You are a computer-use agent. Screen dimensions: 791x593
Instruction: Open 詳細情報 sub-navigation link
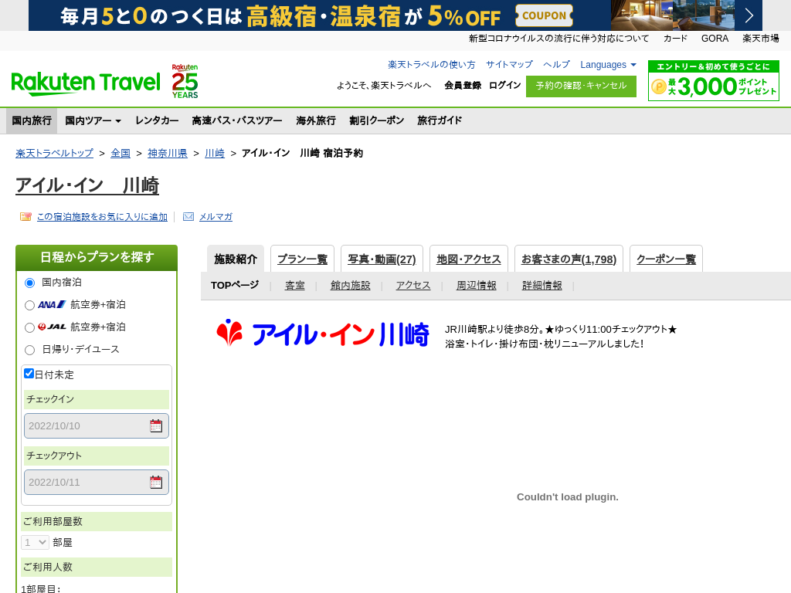(541, 286)
